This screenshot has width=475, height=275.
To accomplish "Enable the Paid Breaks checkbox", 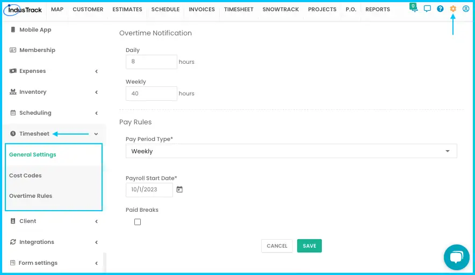I will [x=138, y=222].
